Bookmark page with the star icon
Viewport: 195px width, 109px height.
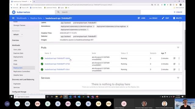158,5
